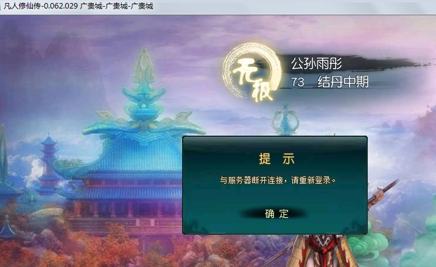The width and height of the screenshot is (436, 267).
Task: Click the dialog's bottom-right corner ornament
Action: tap(354, 226)
